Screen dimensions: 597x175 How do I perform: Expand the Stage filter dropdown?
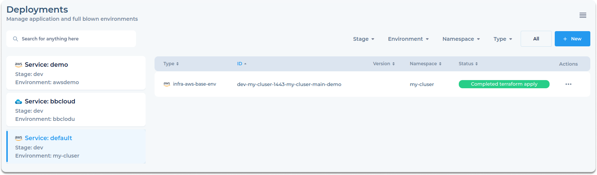point(364,39)
